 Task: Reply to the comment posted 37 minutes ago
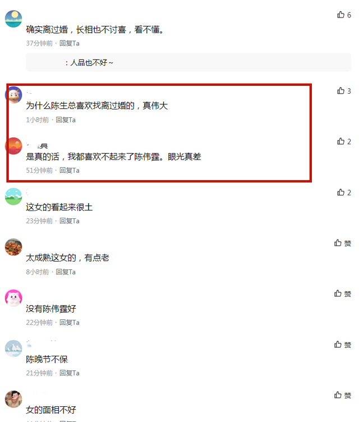pos(70,43)
